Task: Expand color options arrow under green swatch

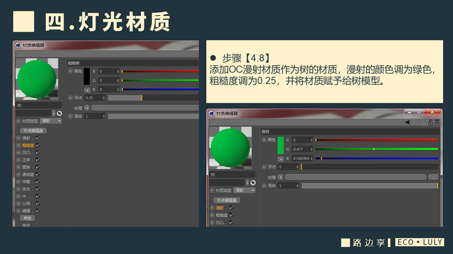Action: coord(281,159)
